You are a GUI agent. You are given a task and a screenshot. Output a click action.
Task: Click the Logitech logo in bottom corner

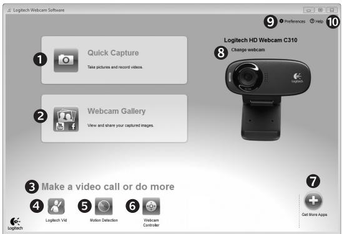point(15,223)
